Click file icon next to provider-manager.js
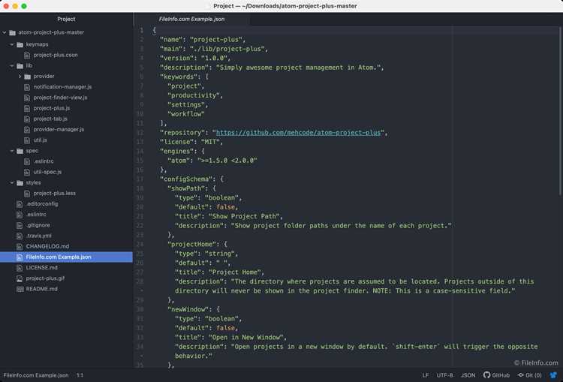 [x=27, y=130]
